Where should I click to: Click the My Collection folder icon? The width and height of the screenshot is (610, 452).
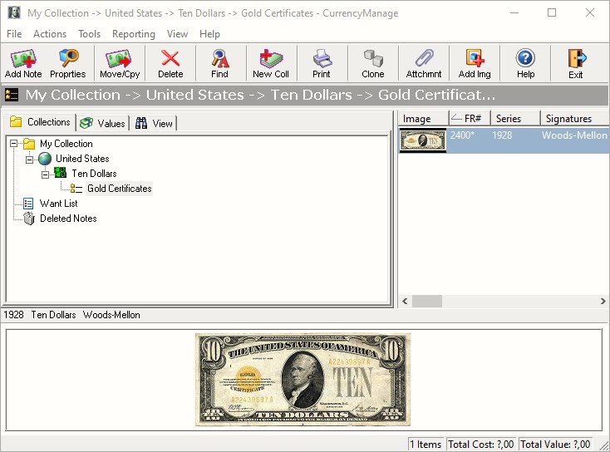pyautogui.click(x=29, y=144)
